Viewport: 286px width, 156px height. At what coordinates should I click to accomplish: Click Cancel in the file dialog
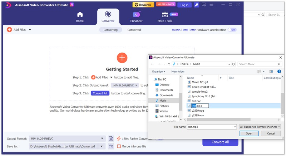(x=271, y=133)
